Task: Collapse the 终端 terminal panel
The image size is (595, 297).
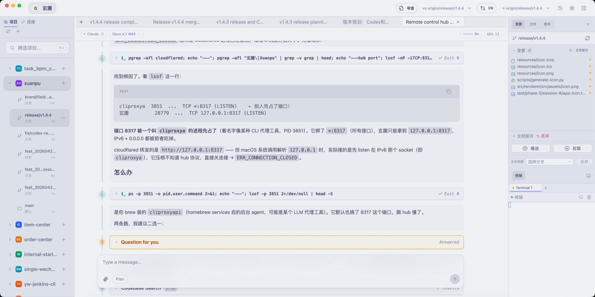Action: 589,175
